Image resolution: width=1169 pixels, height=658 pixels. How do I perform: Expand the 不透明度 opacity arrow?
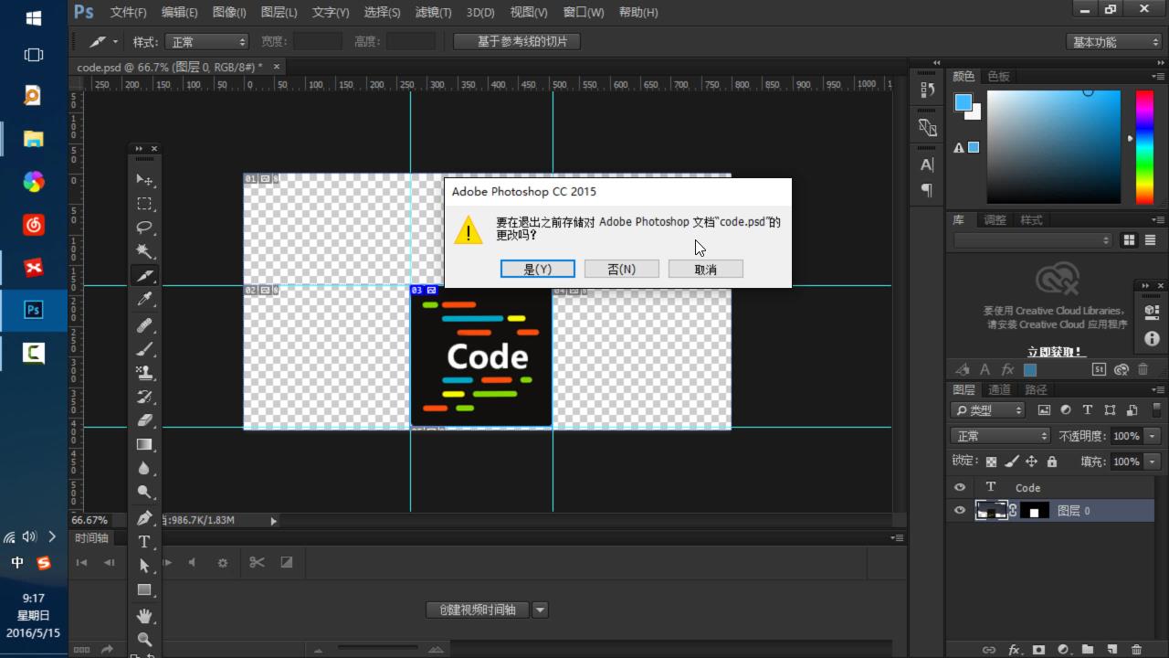coord(1153,436)
